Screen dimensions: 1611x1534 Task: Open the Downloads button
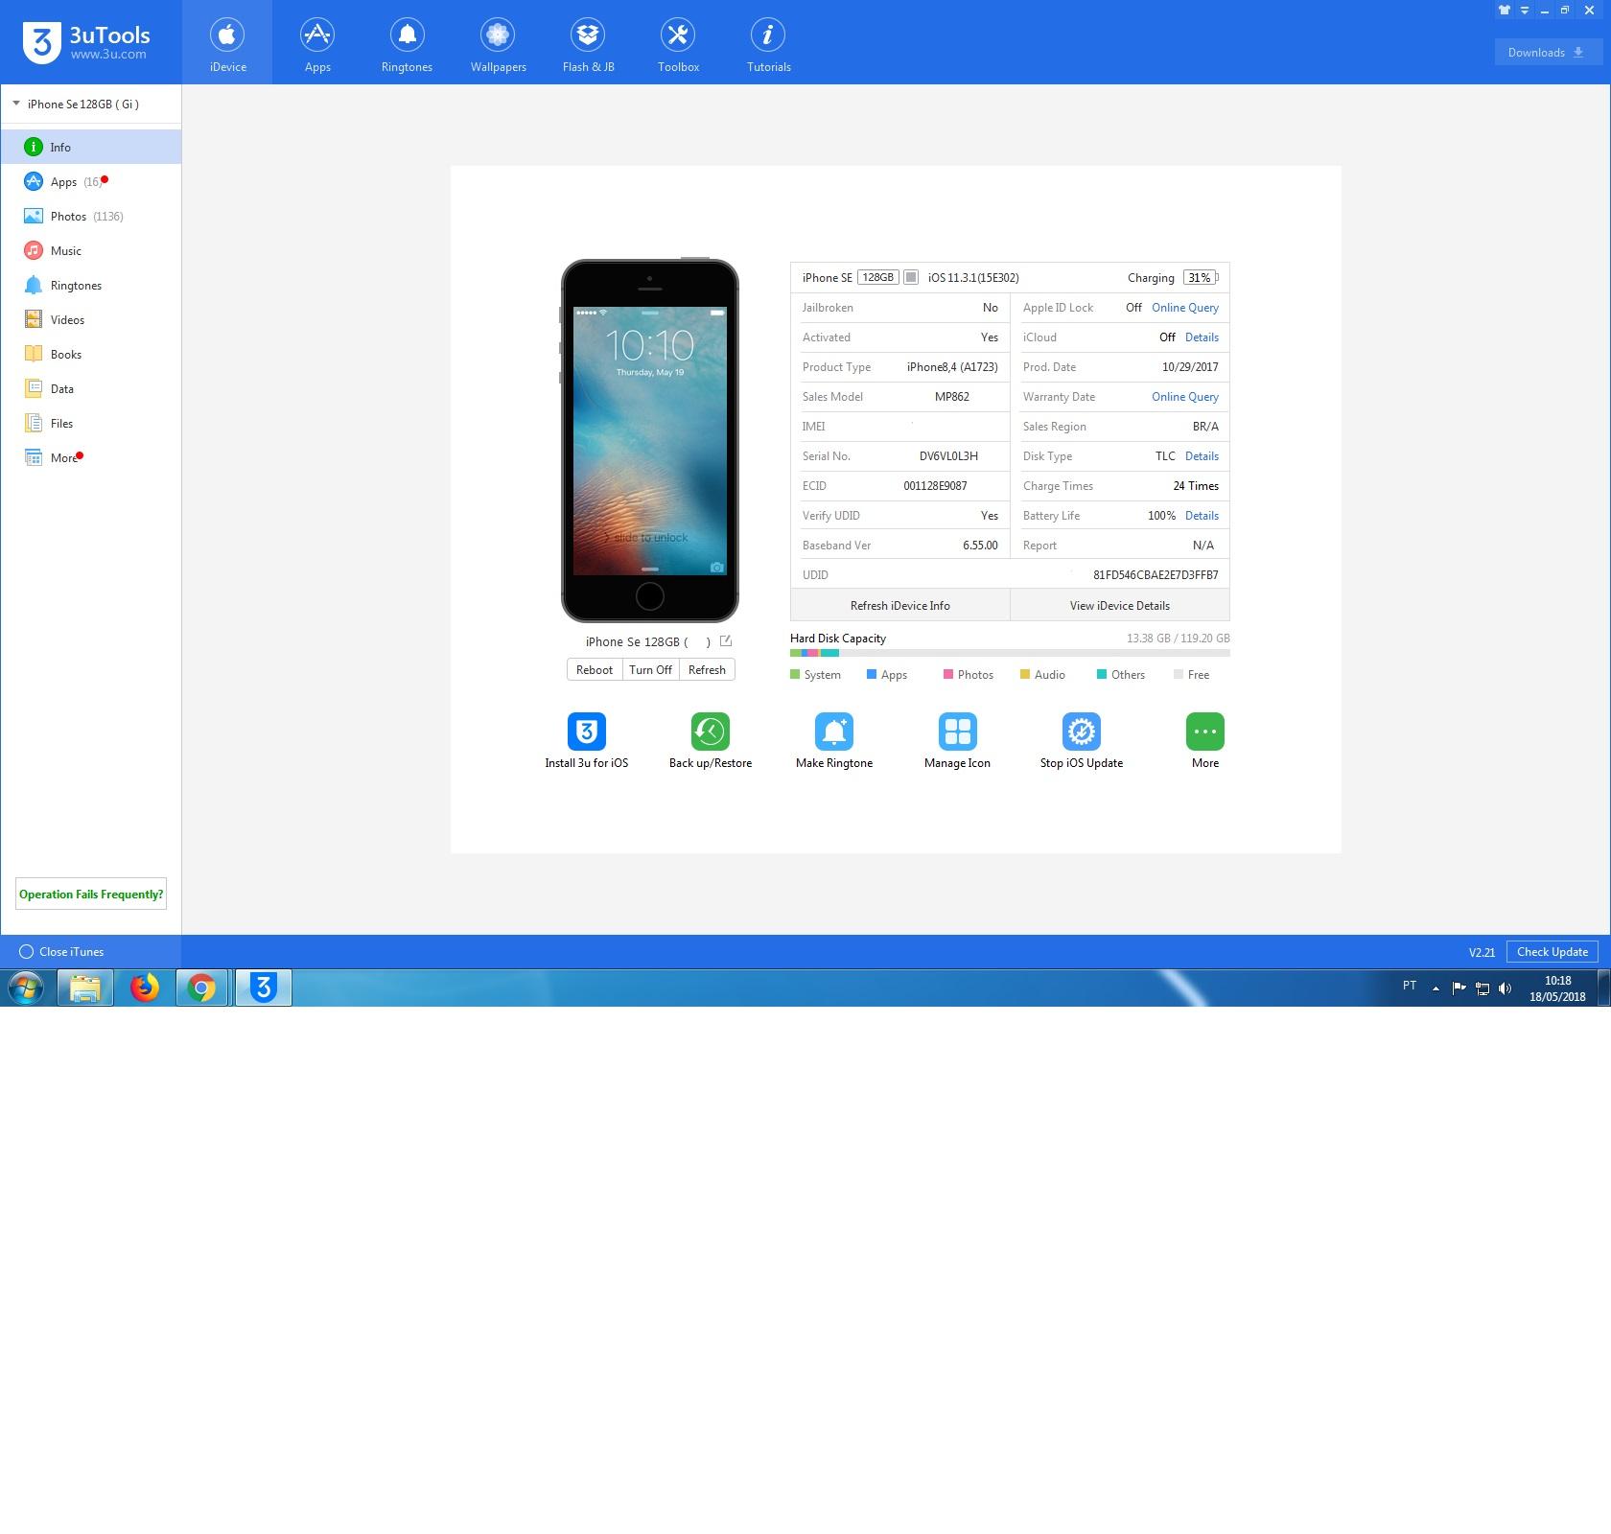click(1547, 53)
